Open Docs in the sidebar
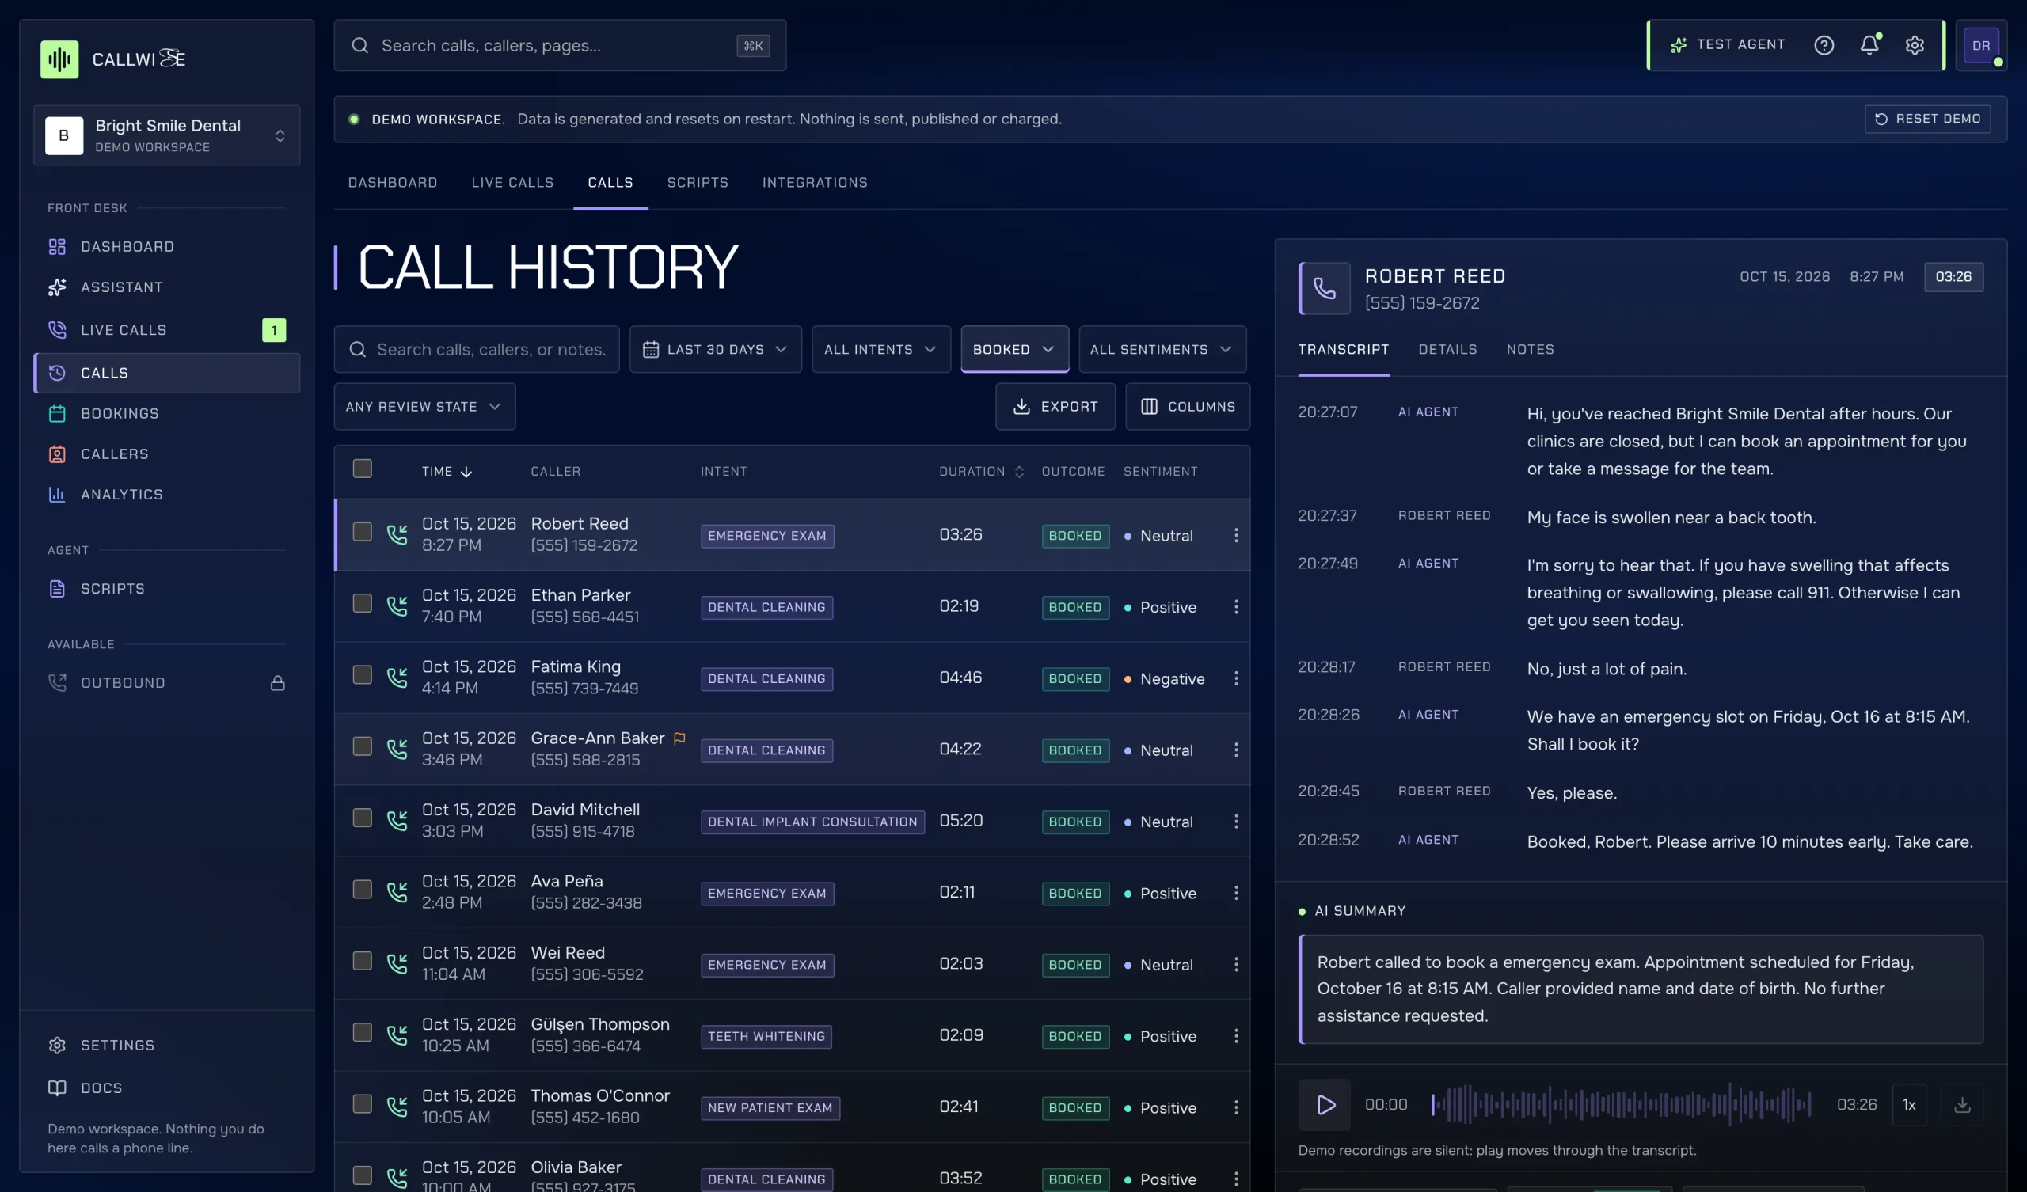 [x=166, y=1088]
